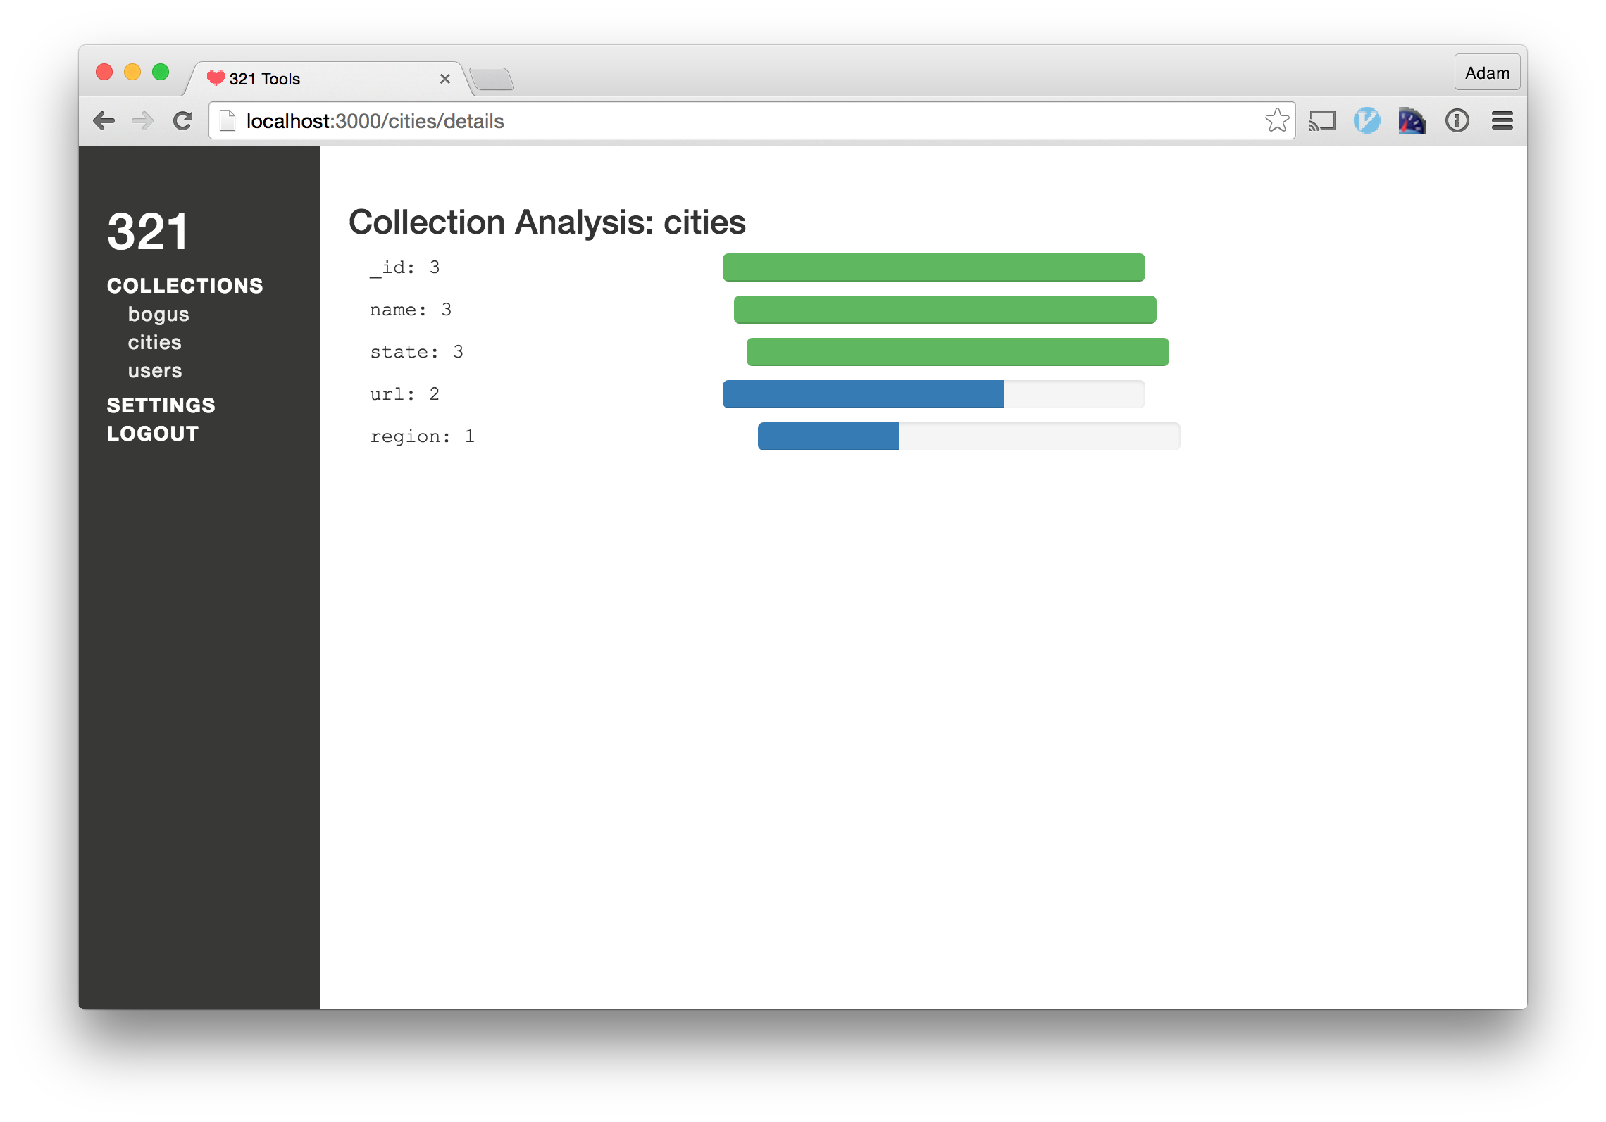The height and width of the screenshot is (1122, 1606).
Task: Bookmark page with the star icon
Action: click(x=1276, y=121)
